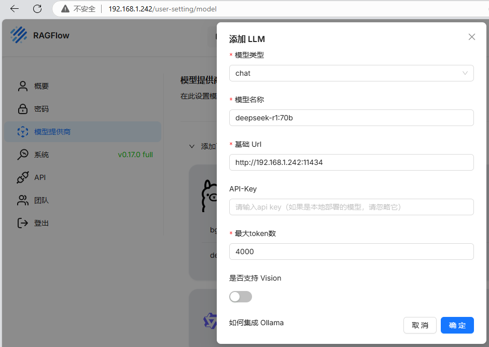Click the 登出 logout icon
Image resolution: width=489 pixels, height=347 pixels.
(x=22, y=223)
